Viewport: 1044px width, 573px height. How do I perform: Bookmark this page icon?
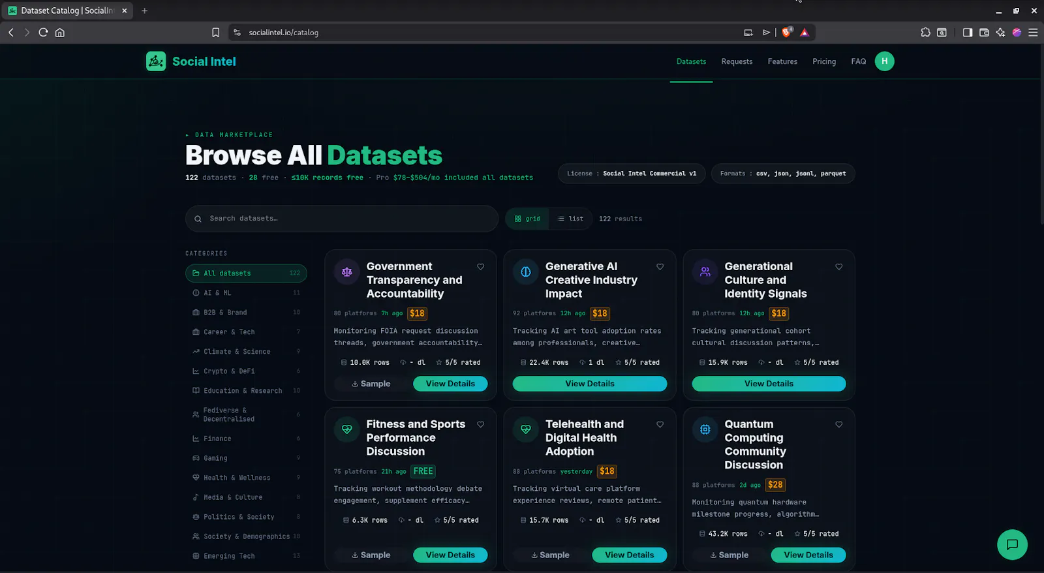tap(216, 32)
